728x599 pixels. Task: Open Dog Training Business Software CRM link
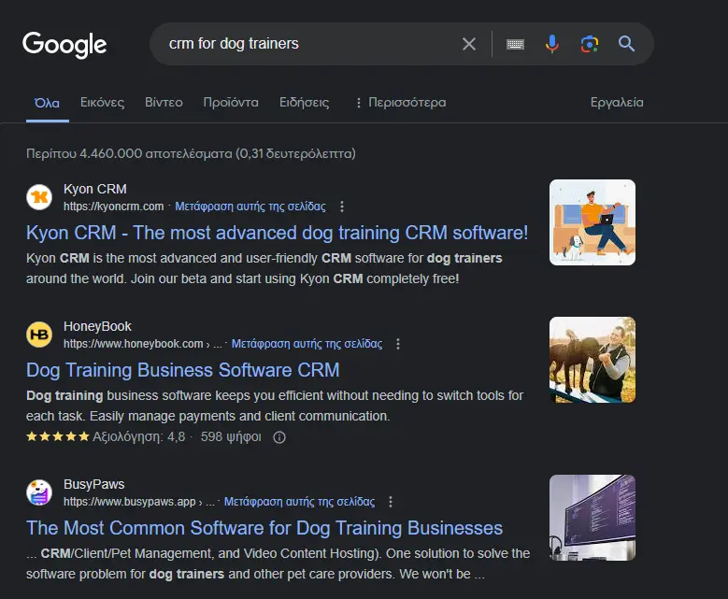[183, 370]
